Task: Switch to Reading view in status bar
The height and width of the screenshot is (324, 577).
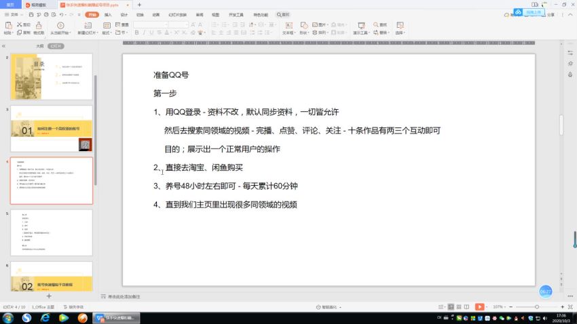Action: (466, 307)
